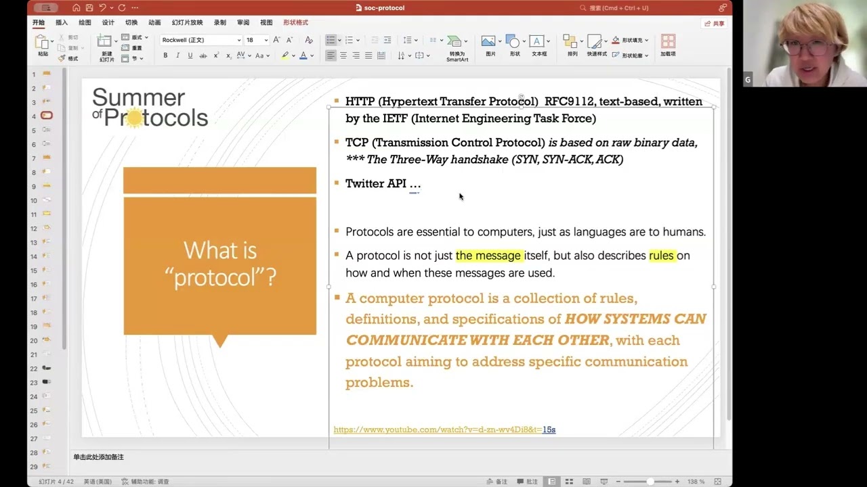Start slideshow from status bar icon

[x=604, y=482]
